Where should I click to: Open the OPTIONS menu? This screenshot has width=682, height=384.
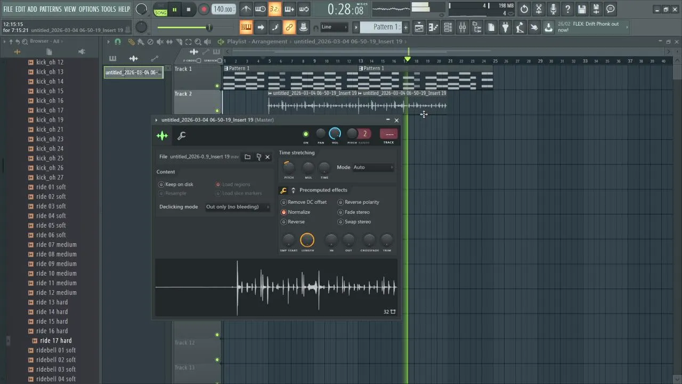[x=89, y=9]
